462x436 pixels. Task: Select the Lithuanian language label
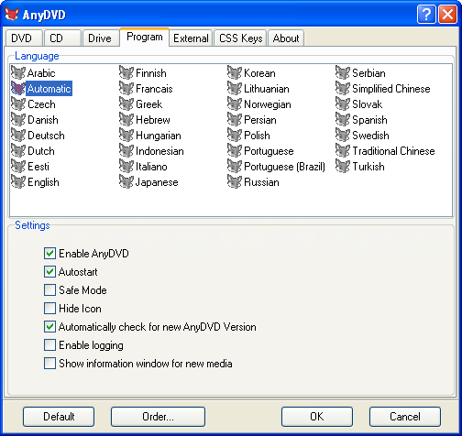pos(267,89)
